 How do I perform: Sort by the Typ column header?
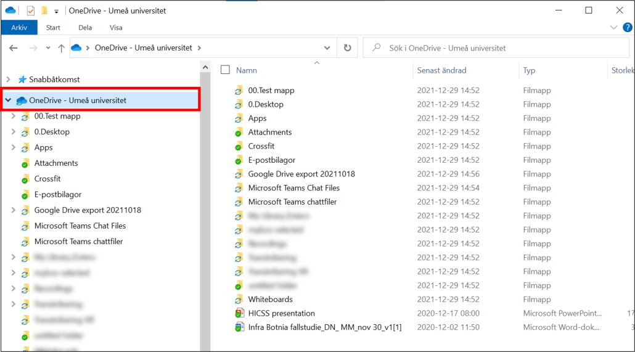tap(529, 70)
